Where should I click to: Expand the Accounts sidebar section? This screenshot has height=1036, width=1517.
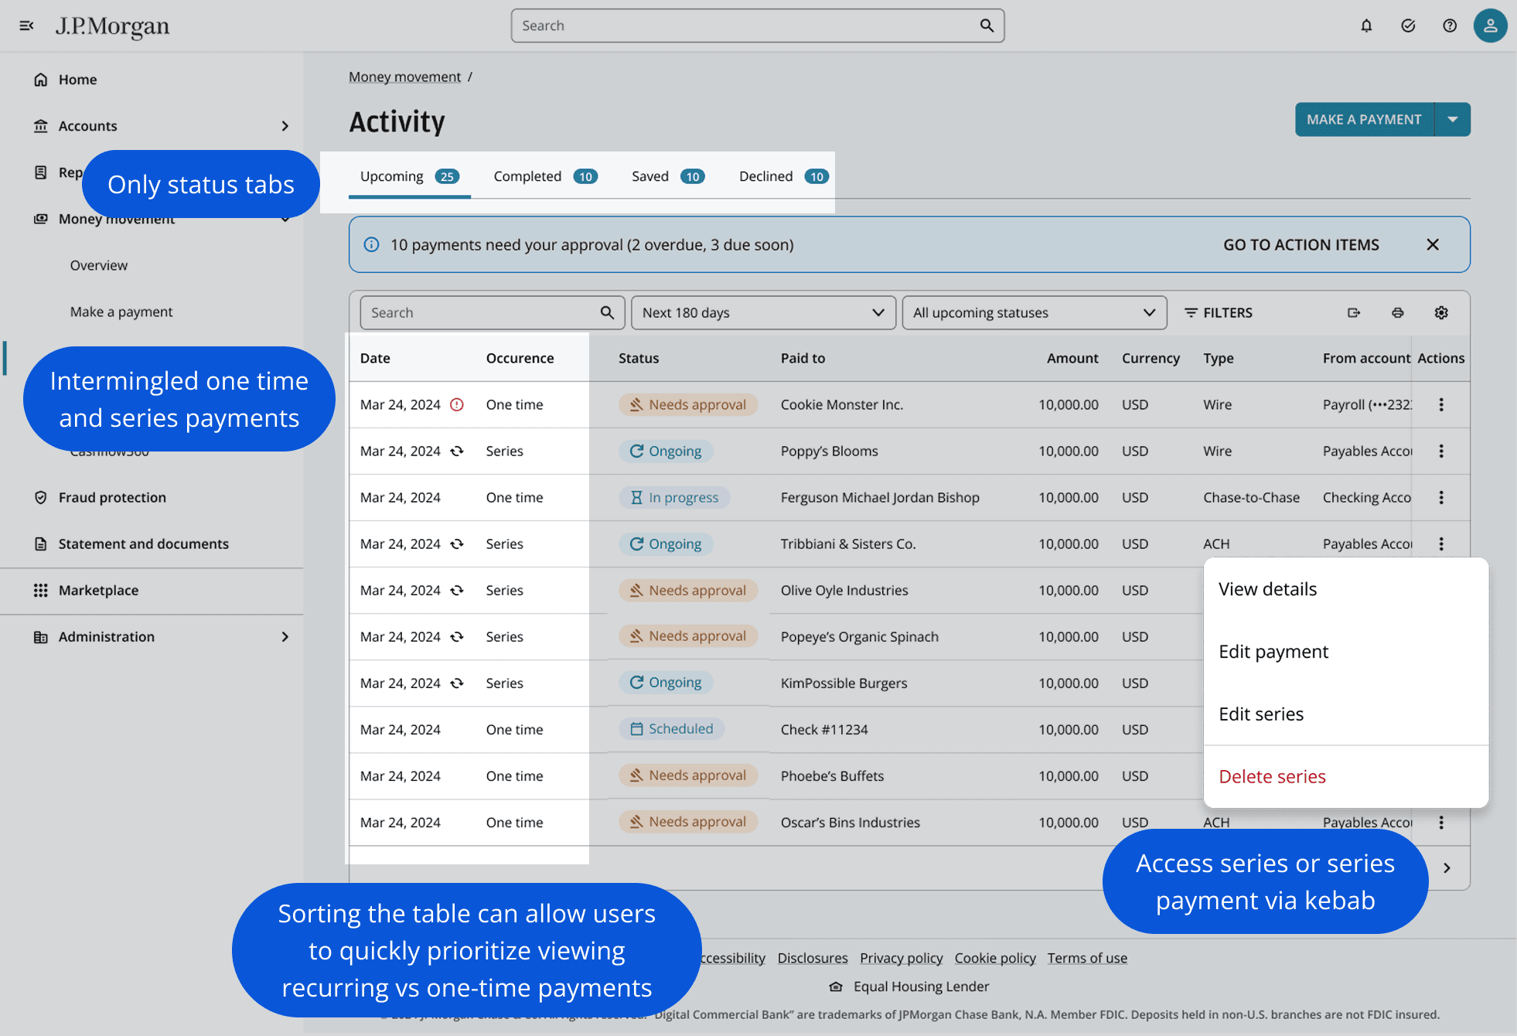point(285,126)
